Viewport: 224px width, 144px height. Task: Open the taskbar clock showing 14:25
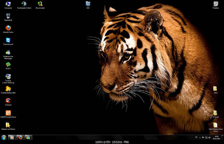click(216, 138)
